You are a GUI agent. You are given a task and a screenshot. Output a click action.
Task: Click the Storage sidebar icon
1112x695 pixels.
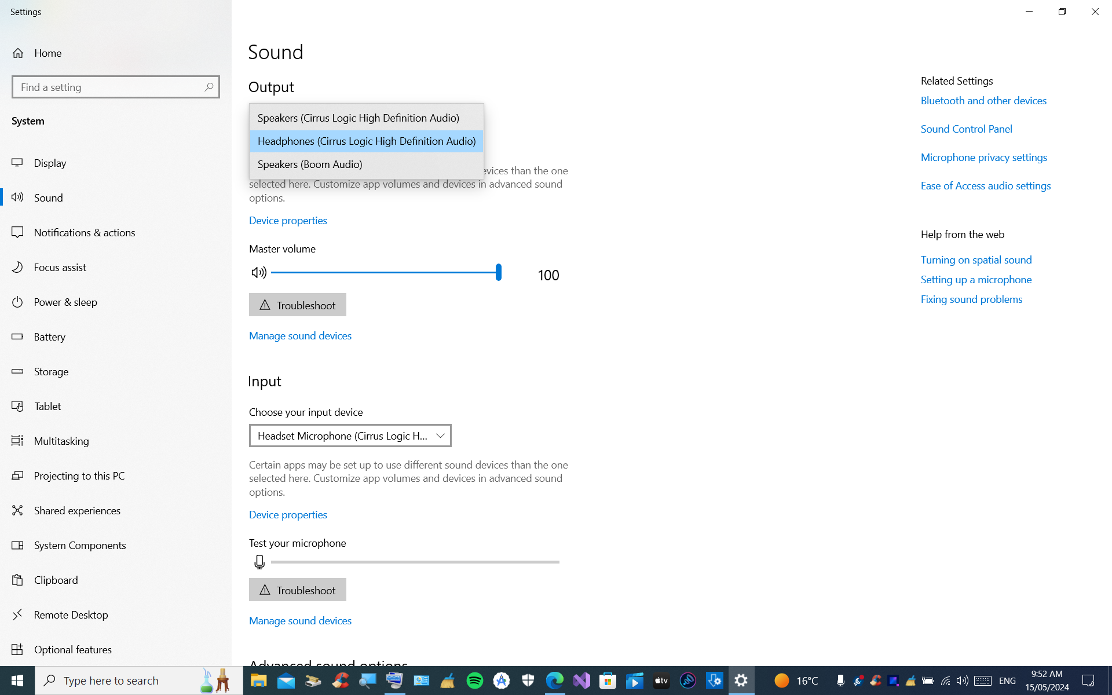tap(17, 371)
